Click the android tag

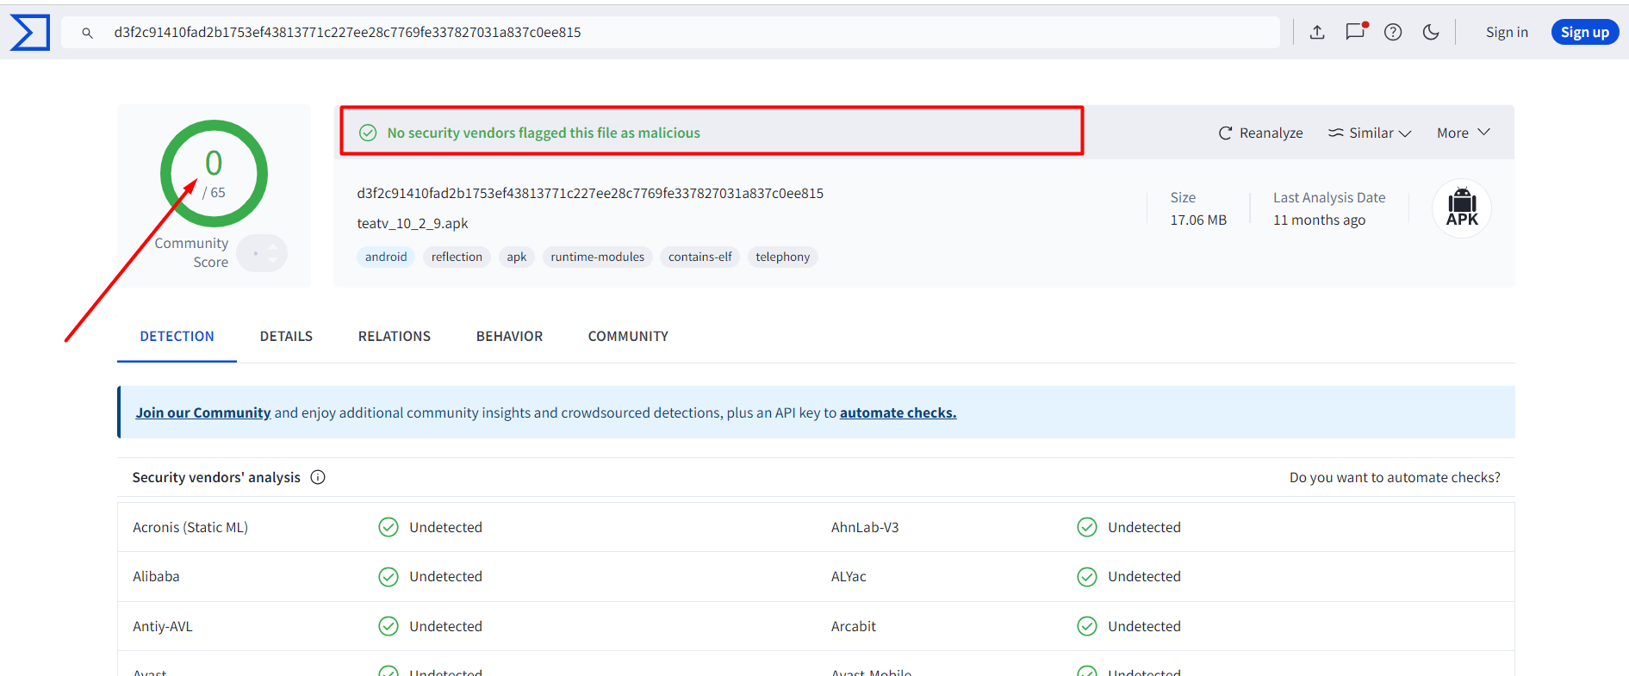click(386, 257)
